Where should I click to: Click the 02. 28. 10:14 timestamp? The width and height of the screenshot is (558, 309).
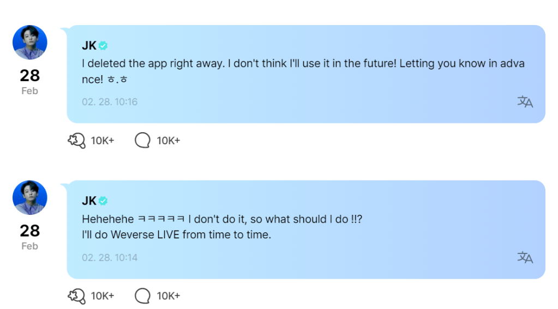tap(110, 257)
